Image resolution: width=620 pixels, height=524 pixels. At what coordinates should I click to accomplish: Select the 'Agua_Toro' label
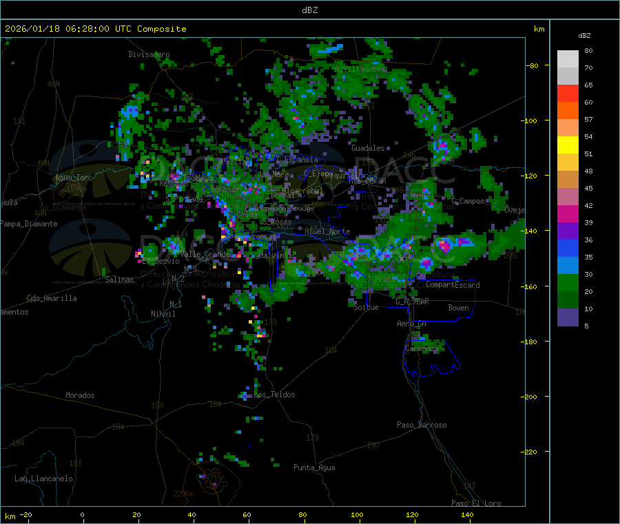pyautogui.click(x=74, y=178)
